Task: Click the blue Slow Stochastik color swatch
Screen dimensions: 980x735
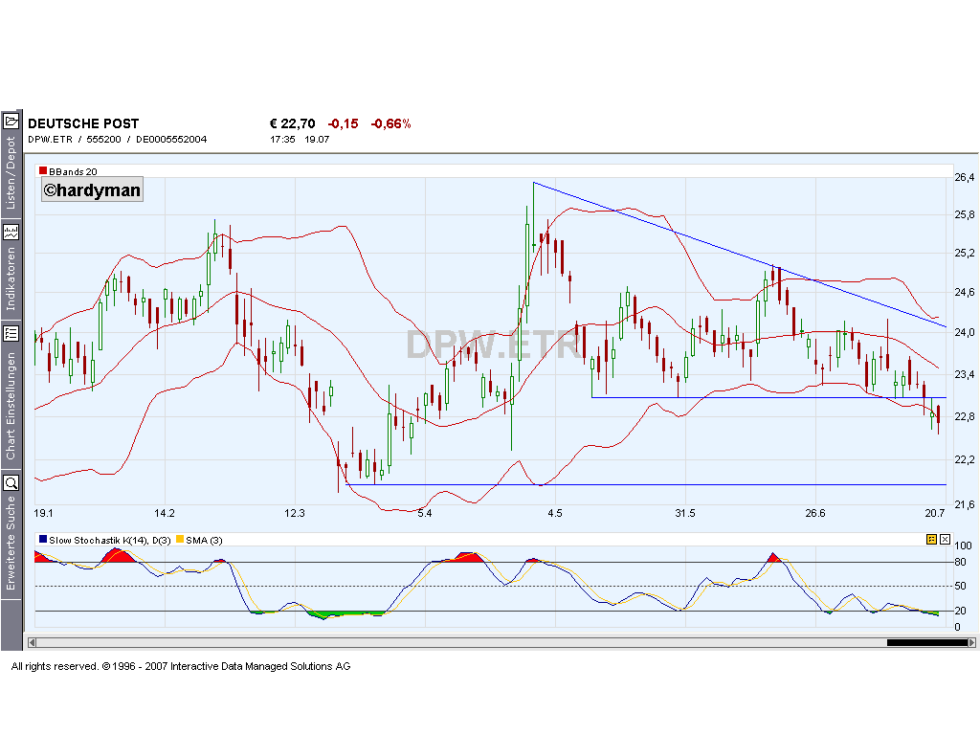Action: 40,539
